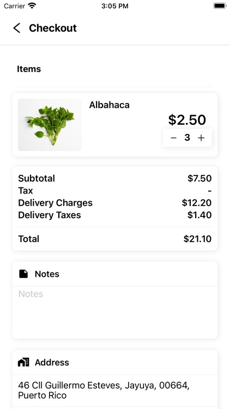
Task: Decrease Albahaca quantity with the minus button
Action: tap(173, 138)
